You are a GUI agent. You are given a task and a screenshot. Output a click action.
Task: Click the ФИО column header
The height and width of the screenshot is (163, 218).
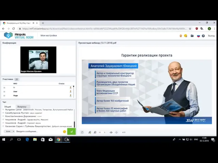pos(15,84)
